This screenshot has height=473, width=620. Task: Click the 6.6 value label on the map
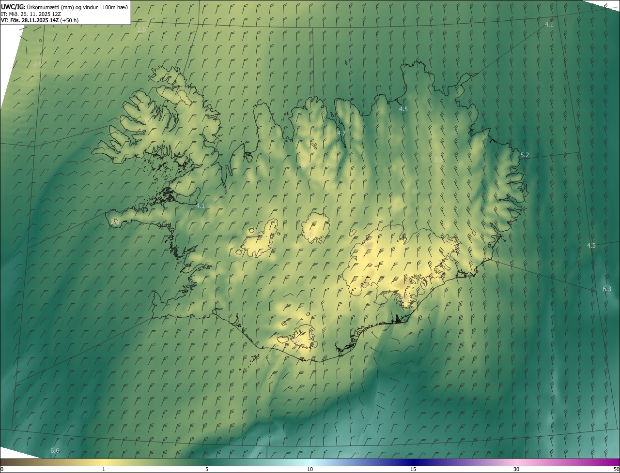[x=55, y=450]
